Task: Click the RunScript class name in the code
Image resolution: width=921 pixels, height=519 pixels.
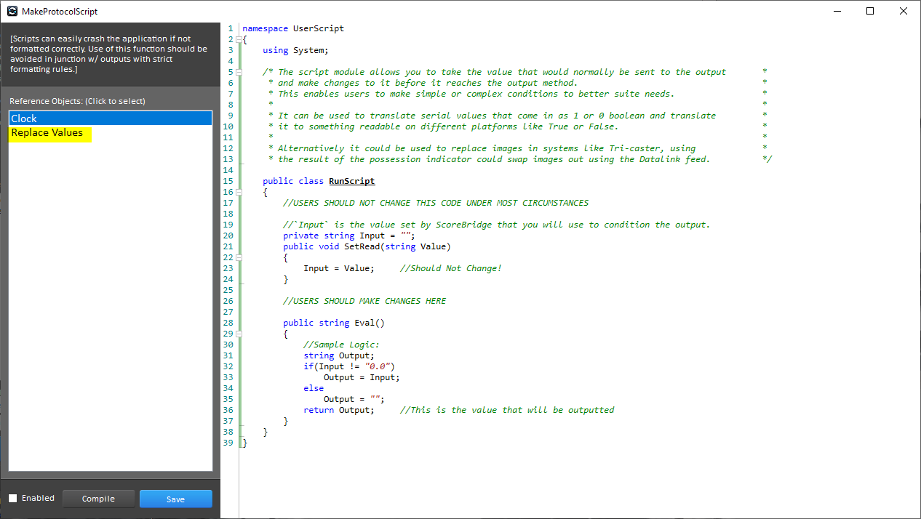Action: pos(351,181)
